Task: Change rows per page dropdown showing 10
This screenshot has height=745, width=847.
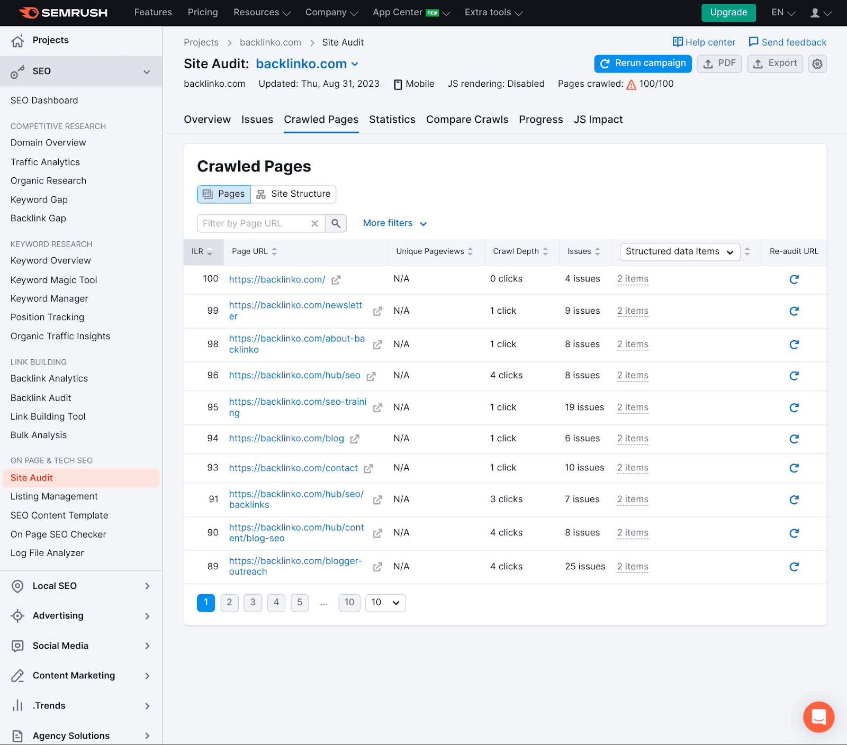Action: pos(385,603)
